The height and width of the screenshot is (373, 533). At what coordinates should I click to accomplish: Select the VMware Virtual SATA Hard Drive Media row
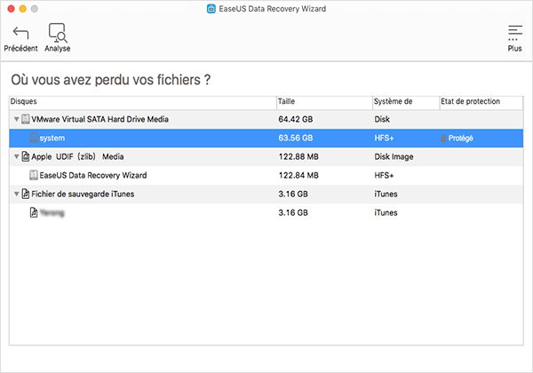[x=266, y=119]
